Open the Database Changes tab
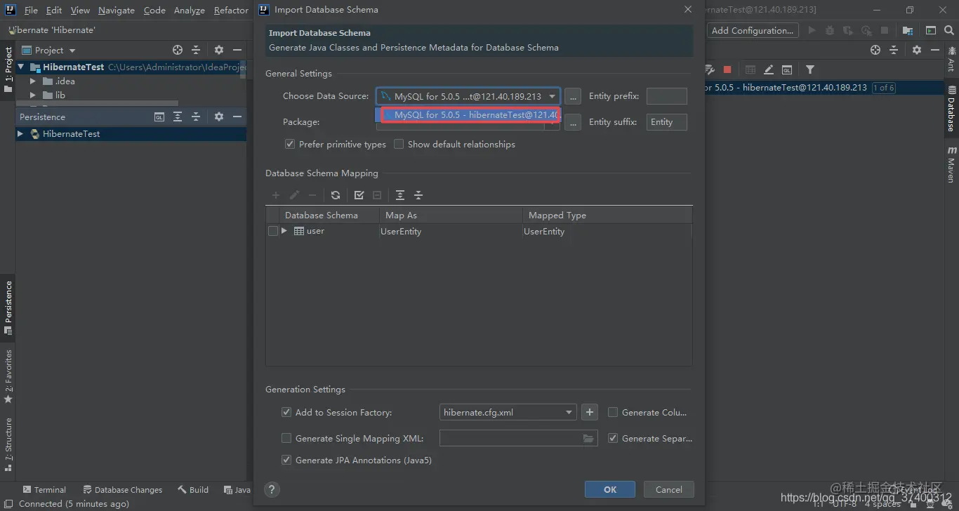 pos(123,490)
